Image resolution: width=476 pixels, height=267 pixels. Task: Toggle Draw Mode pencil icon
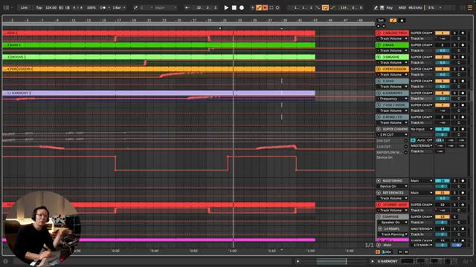coord(376,7)
